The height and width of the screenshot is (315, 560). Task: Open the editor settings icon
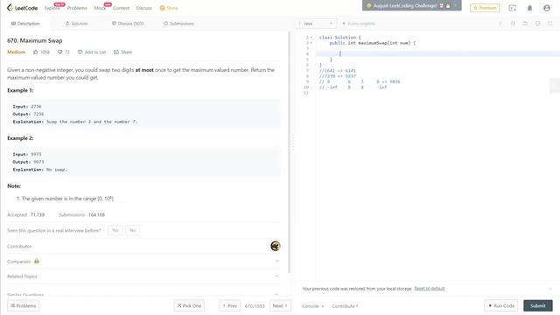pos(537,24)
